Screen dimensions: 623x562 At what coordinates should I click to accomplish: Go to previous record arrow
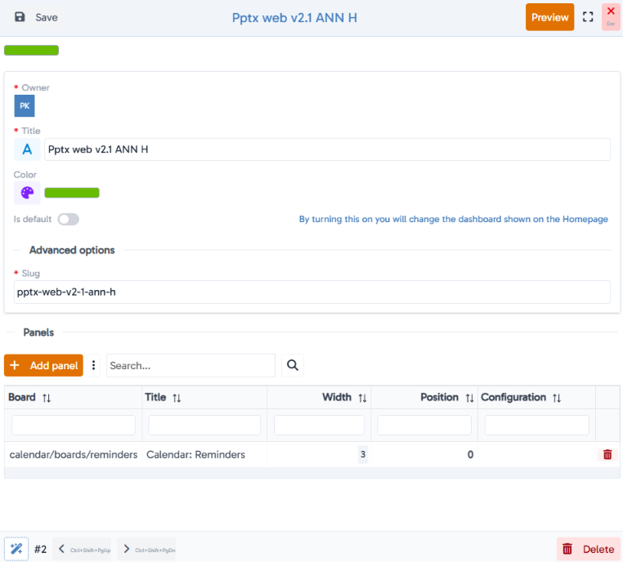click(61, 549)
